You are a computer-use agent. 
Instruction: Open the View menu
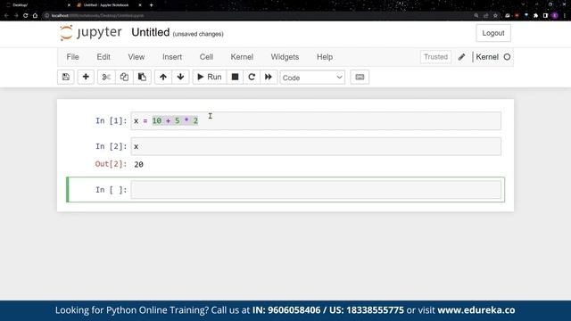[137, 57]
